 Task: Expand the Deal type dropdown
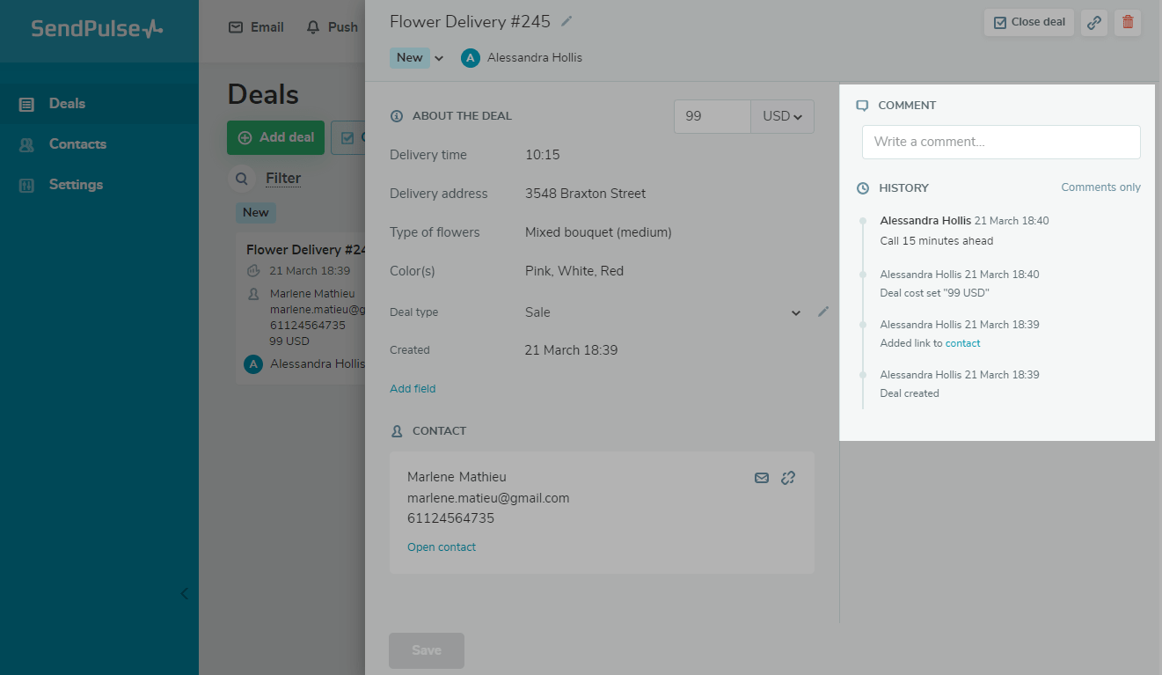796,312
